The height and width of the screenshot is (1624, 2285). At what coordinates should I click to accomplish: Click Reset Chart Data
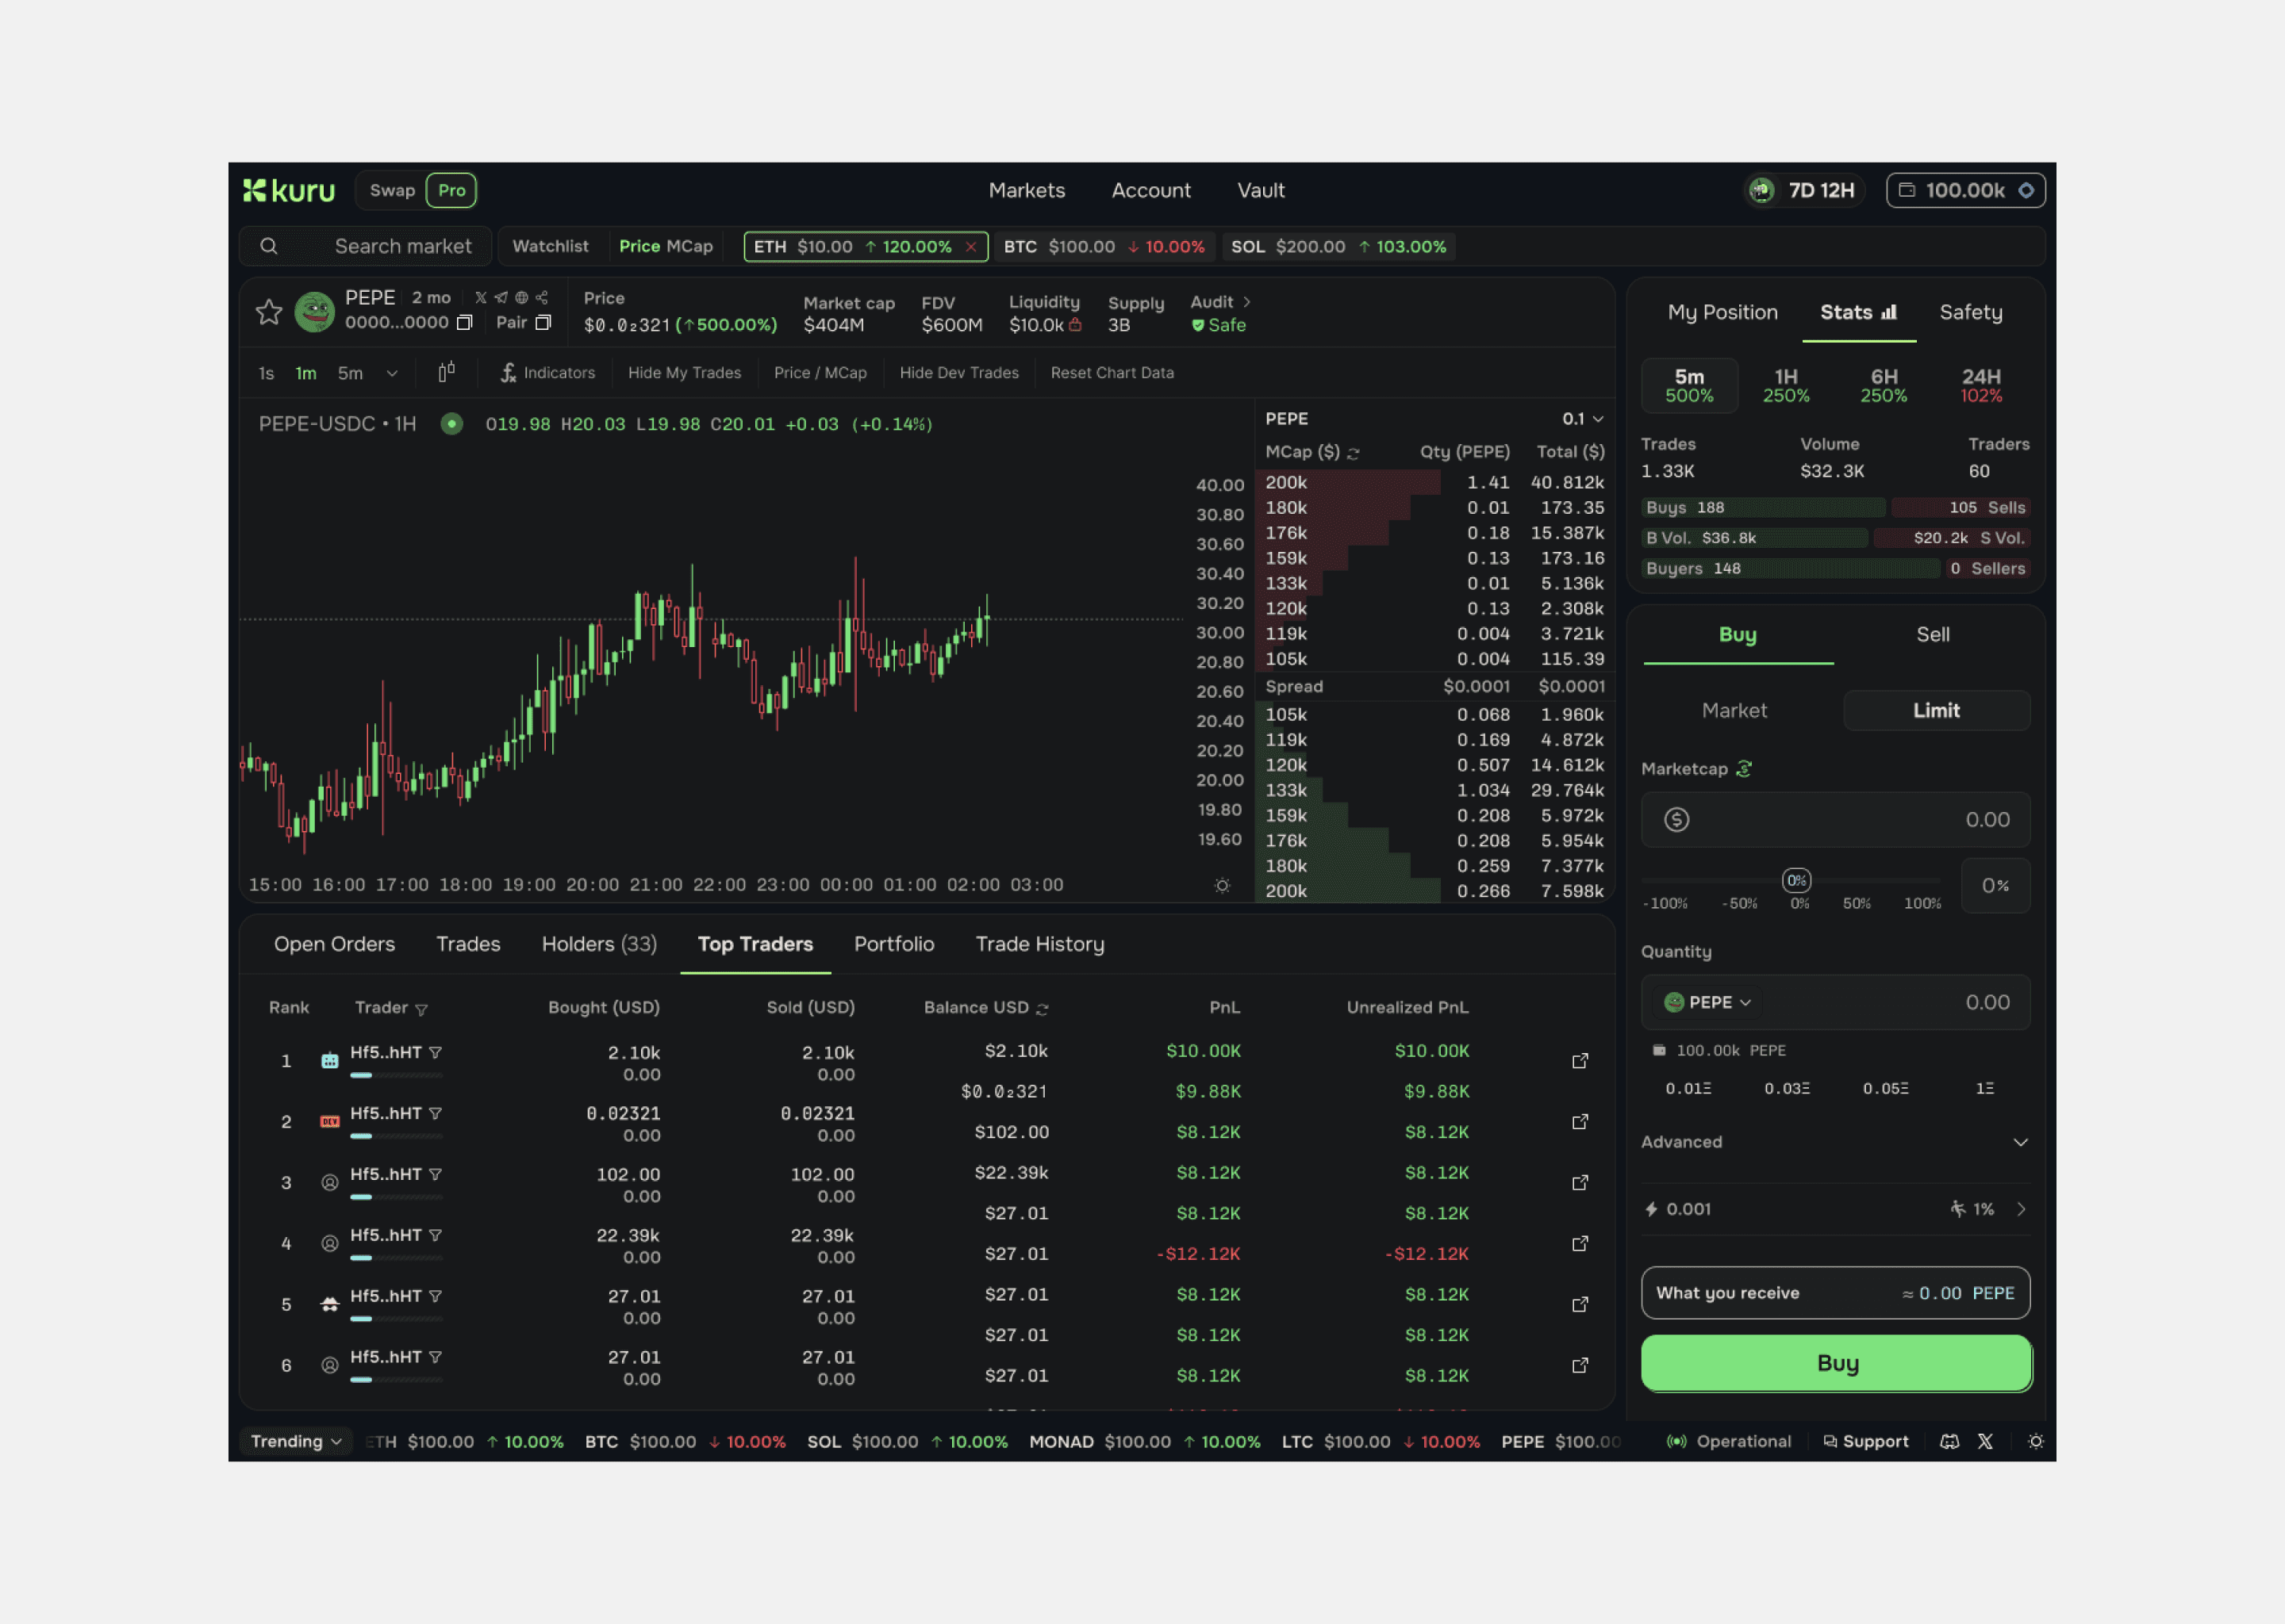(1112, 373)
